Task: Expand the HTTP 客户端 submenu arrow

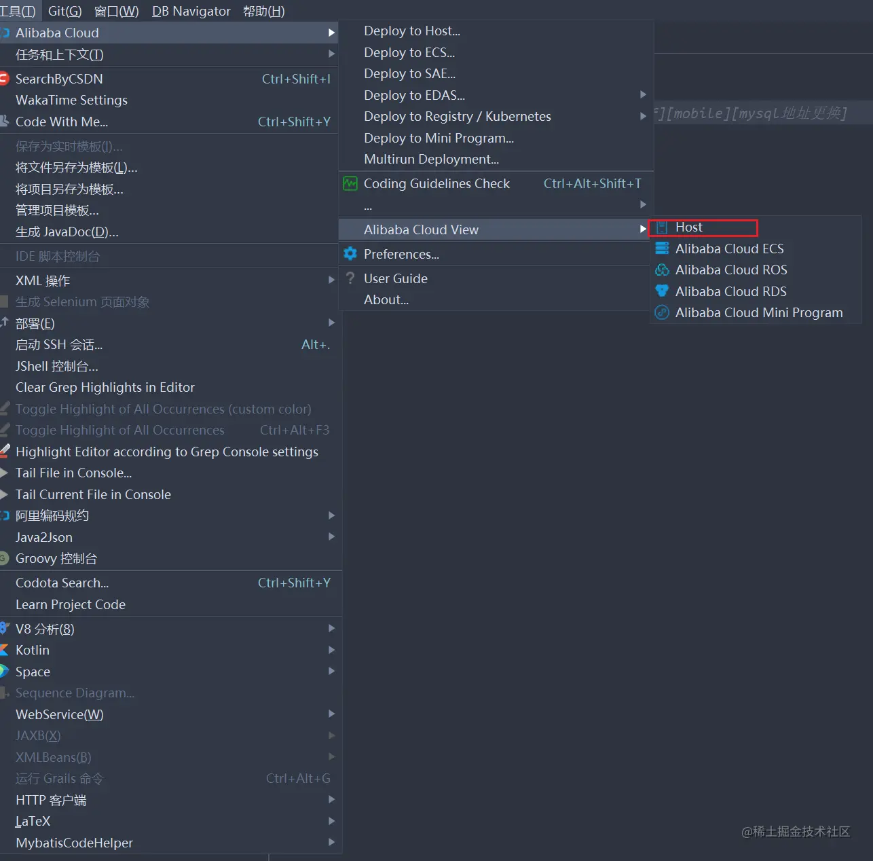Action: click(331, 799)
